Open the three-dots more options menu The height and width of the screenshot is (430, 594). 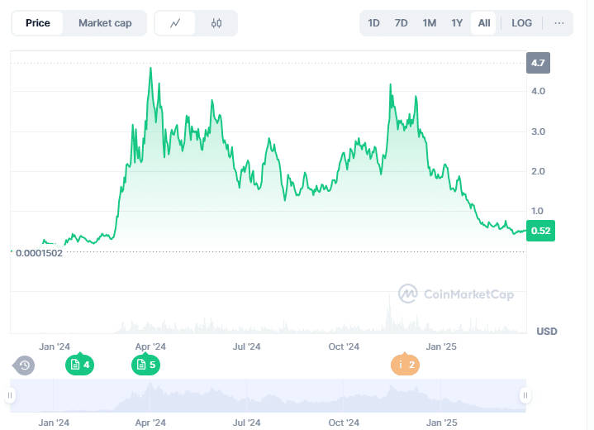click(x=558, y=23)
